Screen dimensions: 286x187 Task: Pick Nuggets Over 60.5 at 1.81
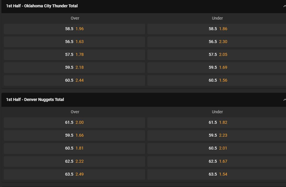74,148
